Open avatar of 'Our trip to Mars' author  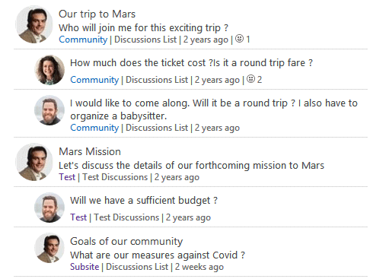tap(33, 25)
